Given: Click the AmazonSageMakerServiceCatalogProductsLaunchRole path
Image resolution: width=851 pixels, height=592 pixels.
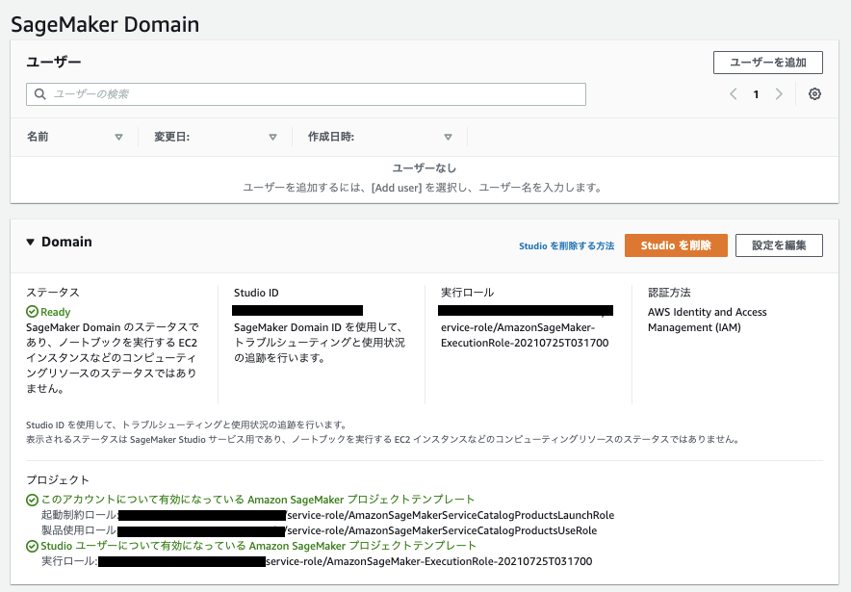Looking at the screenshot, I should (x=451, y=515).
